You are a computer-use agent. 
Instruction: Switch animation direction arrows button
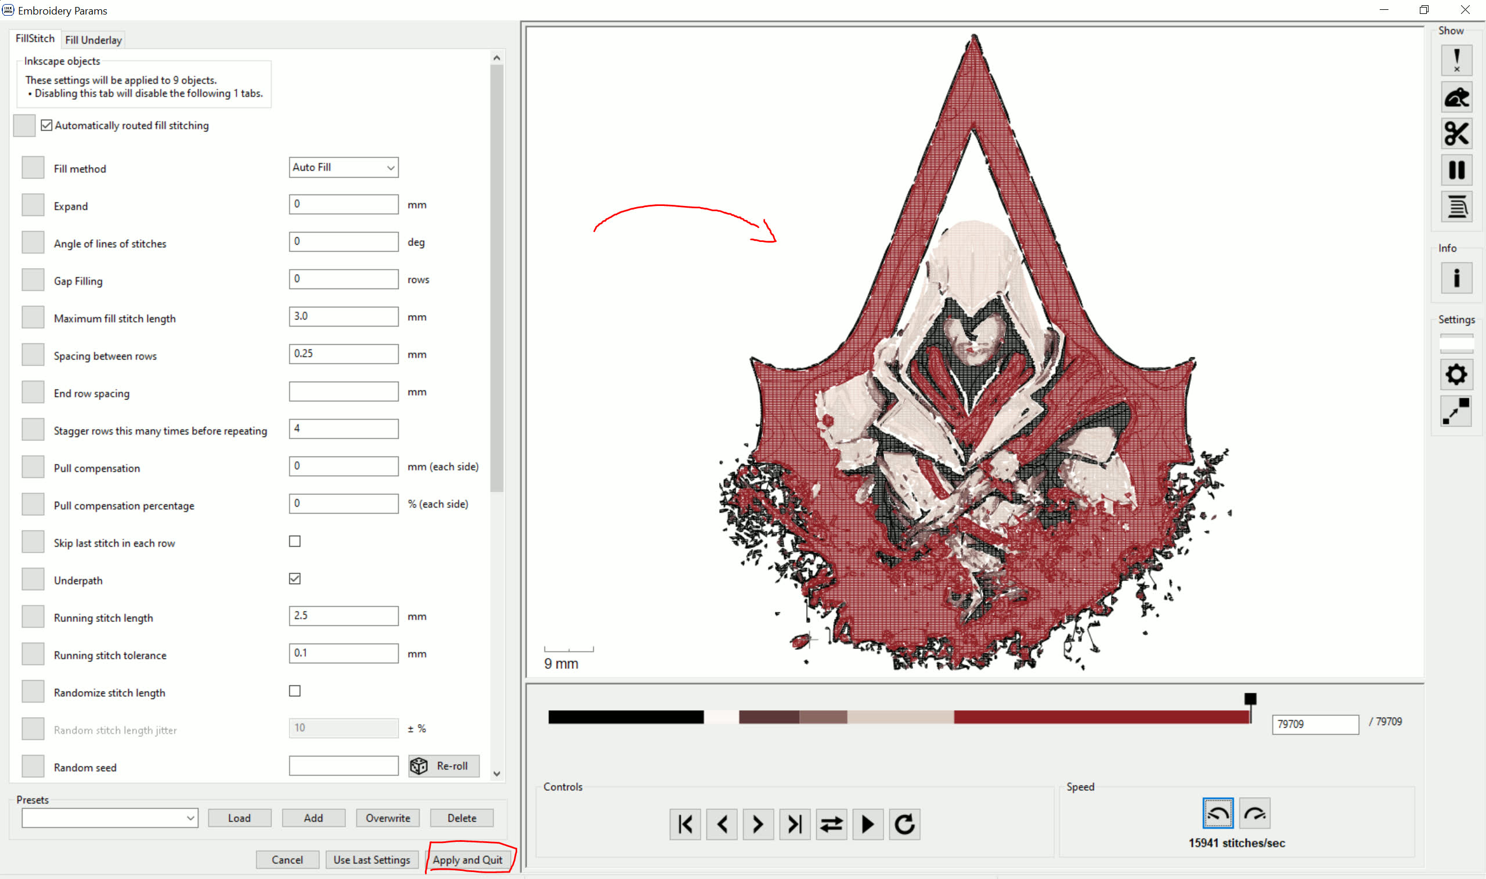pyautogui.click(x=831, y=824)
